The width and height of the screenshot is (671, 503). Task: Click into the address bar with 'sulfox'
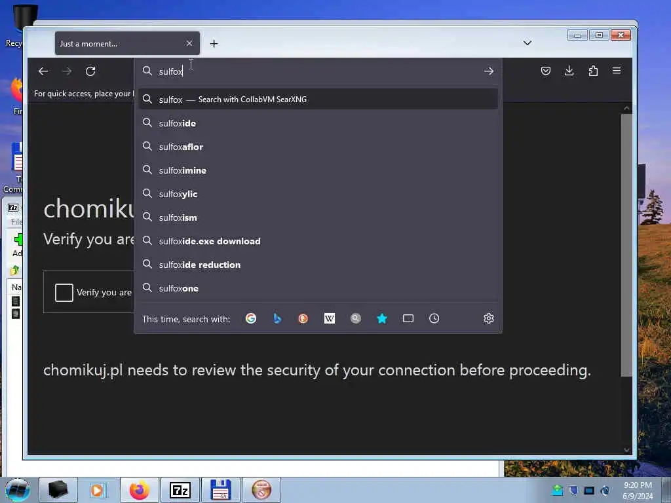pos(318,71)
